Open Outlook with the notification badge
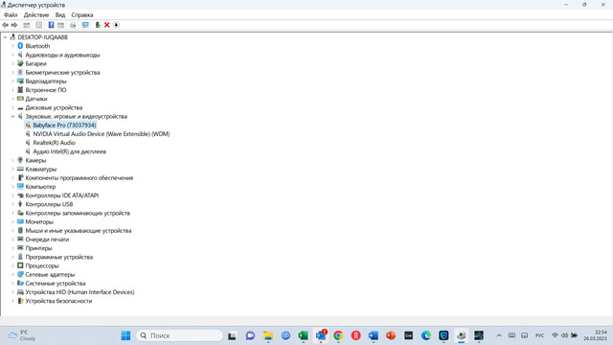This screenshot has height=345, width=613. pos(321,335)
